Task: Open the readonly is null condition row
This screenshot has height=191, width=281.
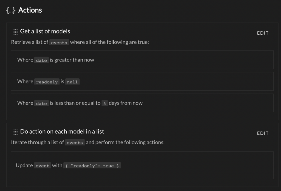Action: [x=142, y=81]
